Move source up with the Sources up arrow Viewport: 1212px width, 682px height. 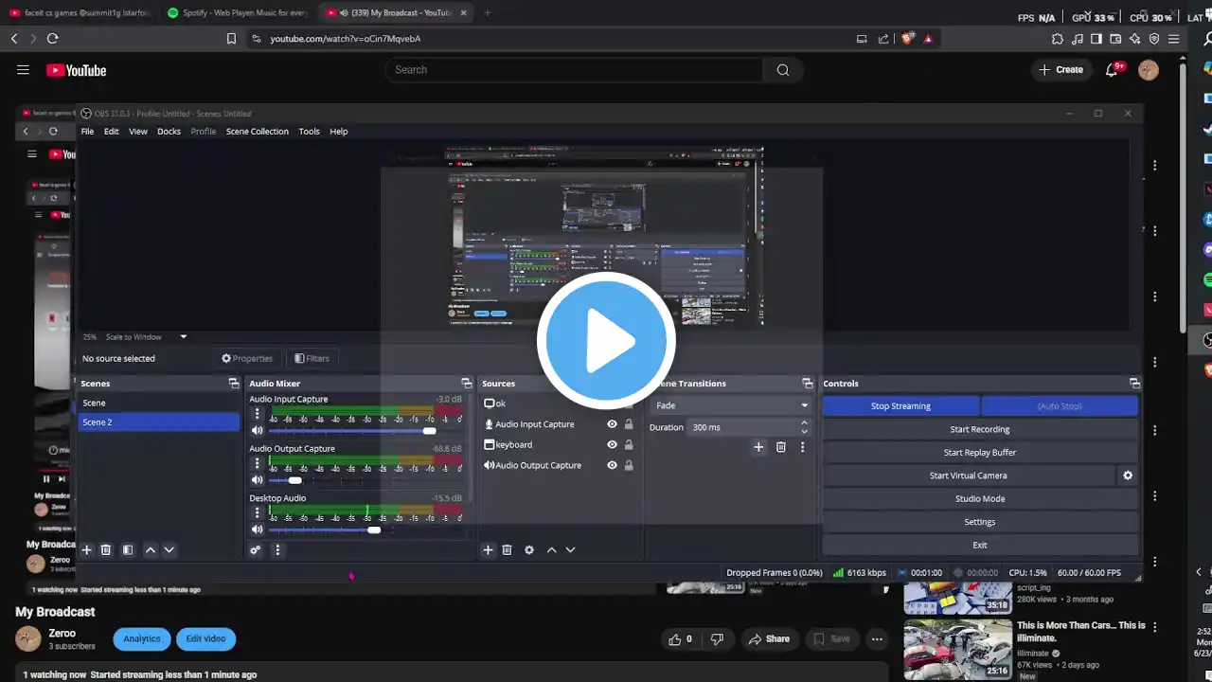pos(551,549)
